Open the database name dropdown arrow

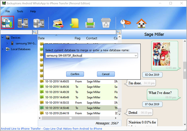click(x=136, y=55)
